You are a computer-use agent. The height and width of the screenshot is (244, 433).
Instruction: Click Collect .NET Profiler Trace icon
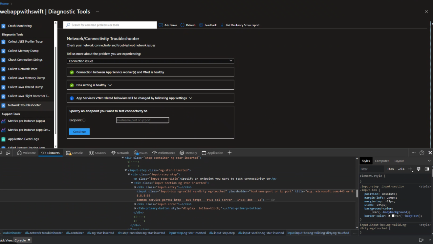pyautogui.click(x=3, y=42)
